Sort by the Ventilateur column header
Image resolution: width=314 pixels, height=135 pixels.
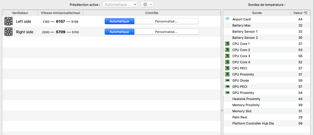[x=20, y=13]
